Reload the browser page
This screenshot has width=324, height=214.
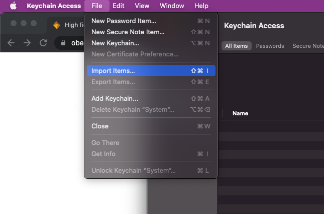pos(43,43)
